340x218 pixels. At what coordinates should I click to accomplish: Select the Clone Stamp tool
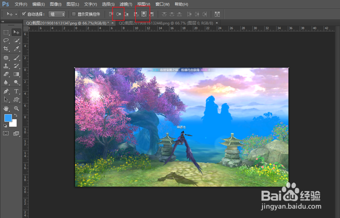pyautogui.click(x=6, y=66)
